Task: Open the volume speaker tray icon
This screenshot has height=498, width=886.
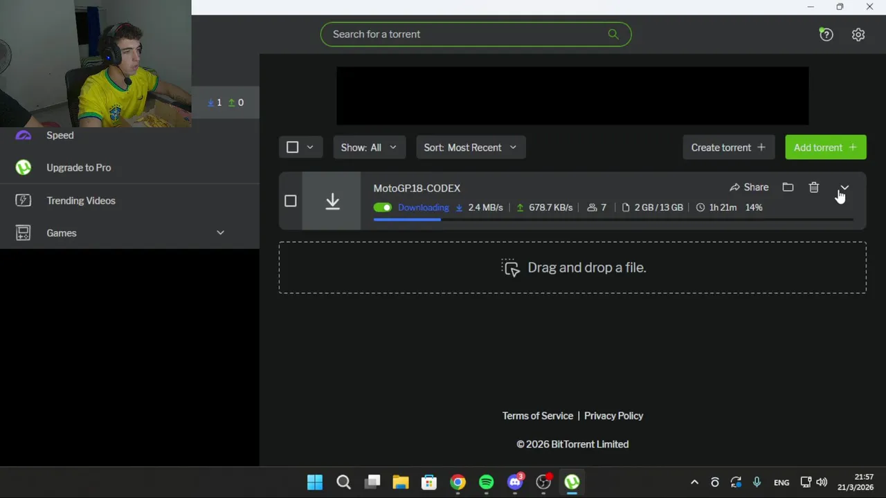Action: pos(822,483)
